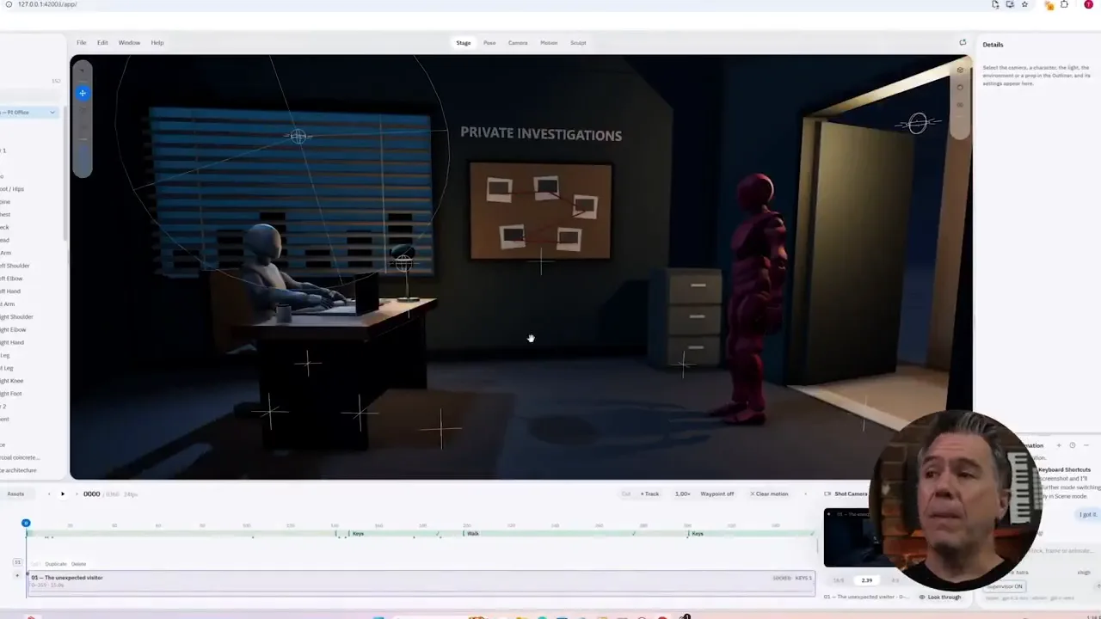The height and width of the screenshot is (619, 1101).
Task: Select the blue move tool in viewport toolbar
Action: pyautogui.click(x=83, y=93)
